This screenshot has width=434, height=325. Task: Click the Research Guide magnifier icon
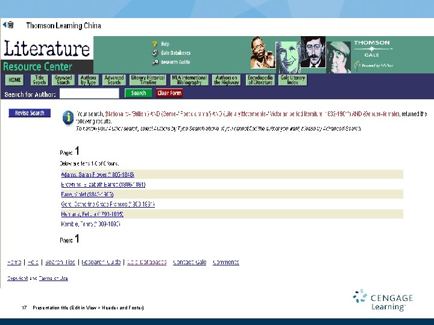click(x=155, y=62)
